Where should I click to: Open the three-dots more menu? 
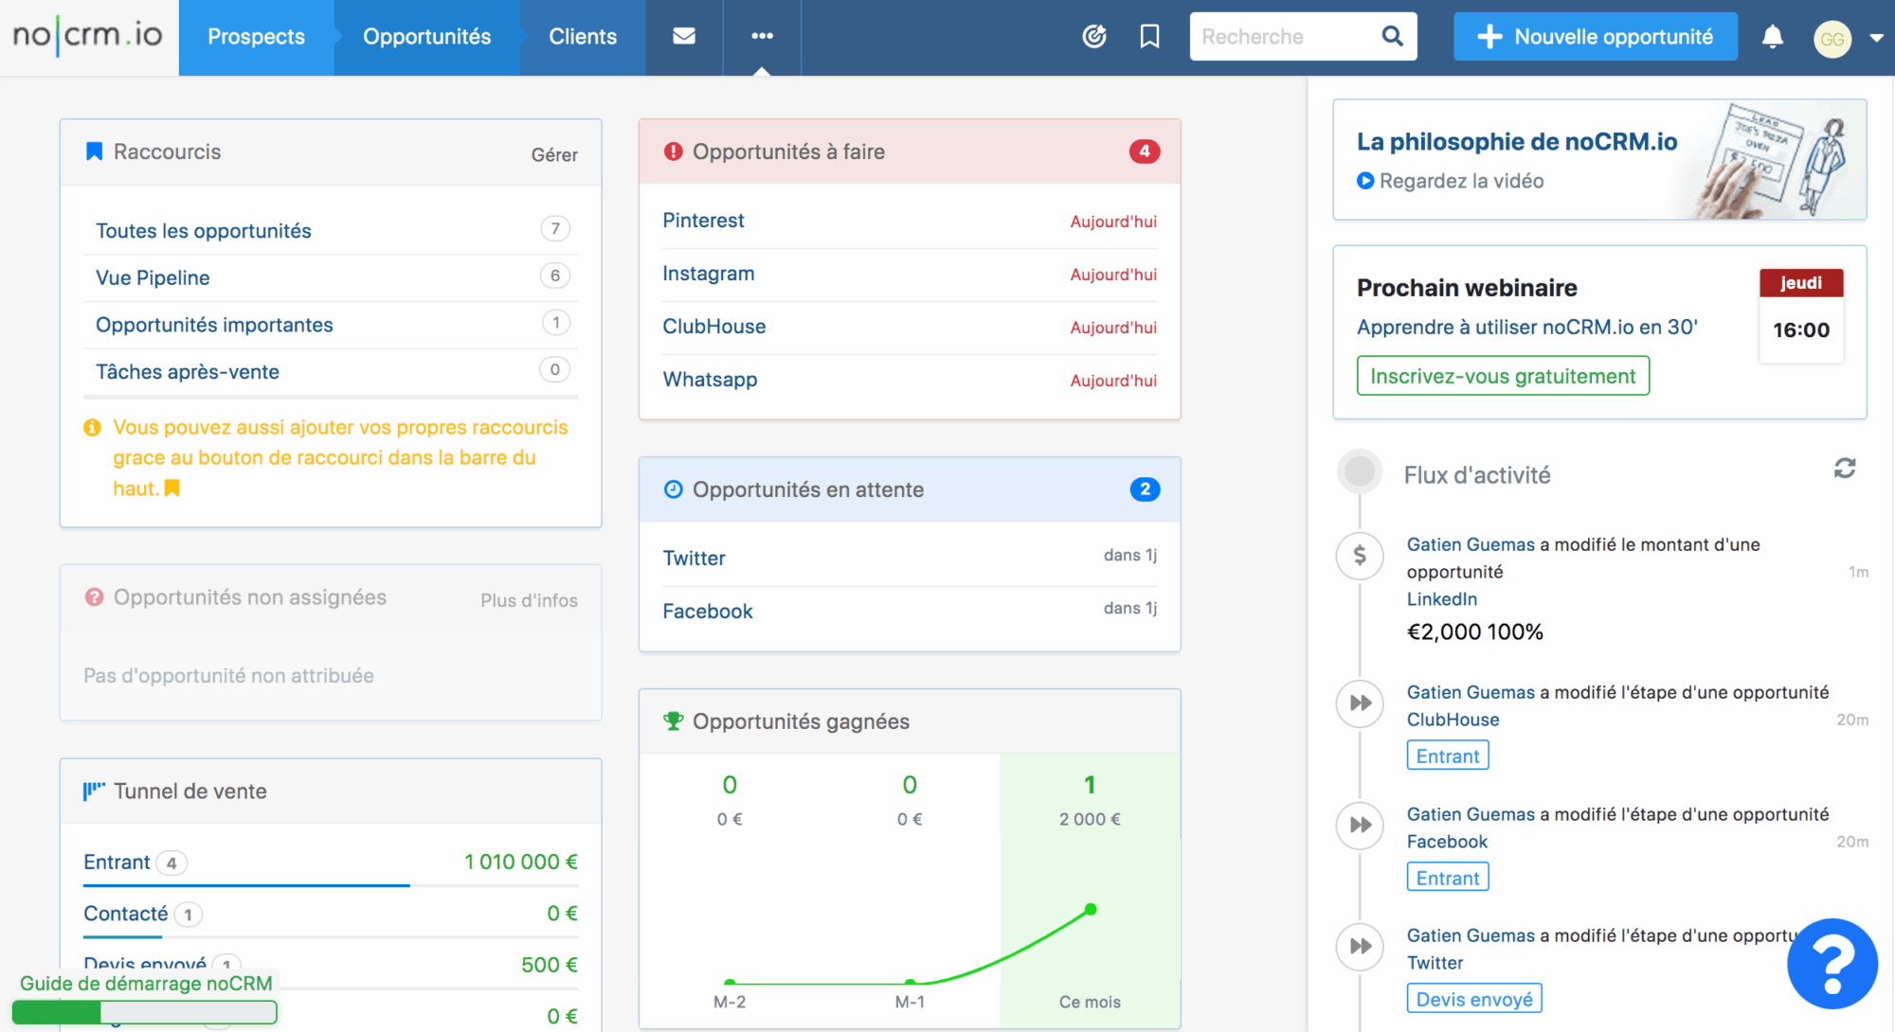(x=762, y=36)
